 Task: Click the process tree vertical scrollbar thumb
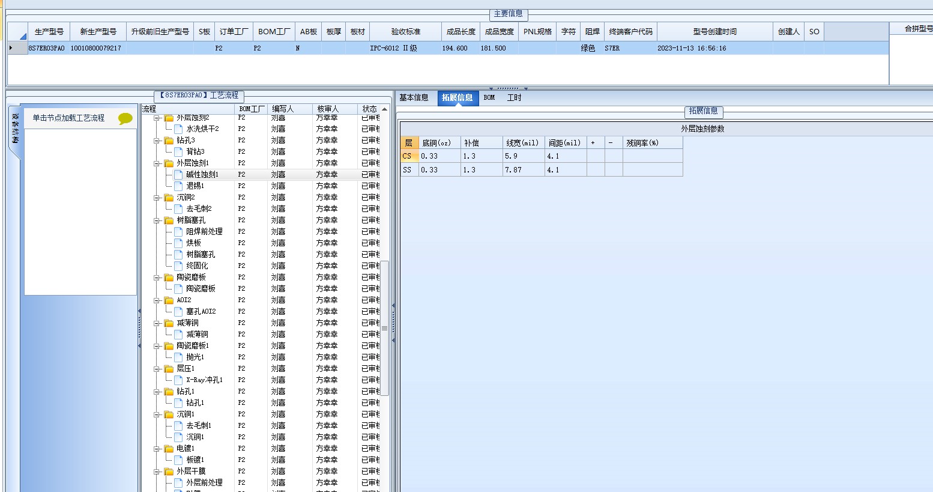[385, 328]
